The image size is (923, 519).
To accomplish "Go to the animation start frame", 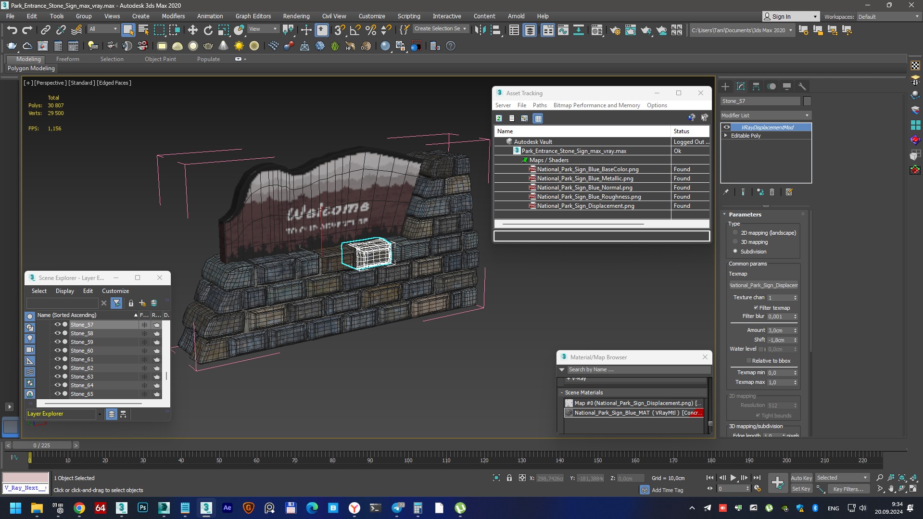I will [x=709, y=478].
